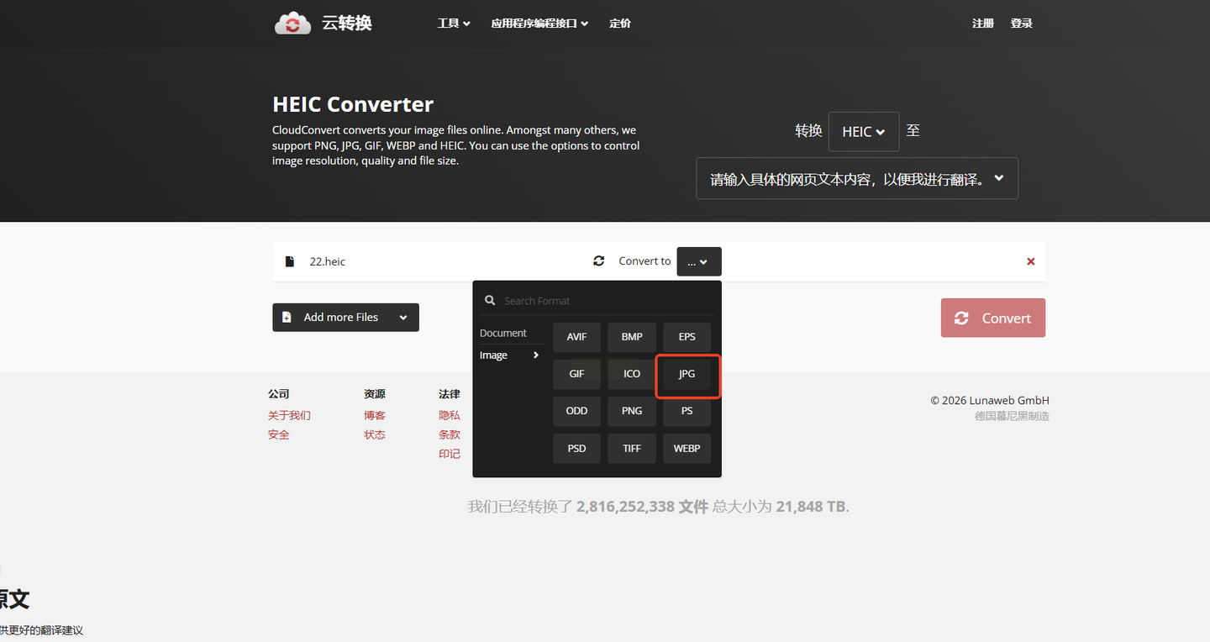Choose TIFF format
The width and height of the screenshot is (1210, 642).
coord(632,449)
